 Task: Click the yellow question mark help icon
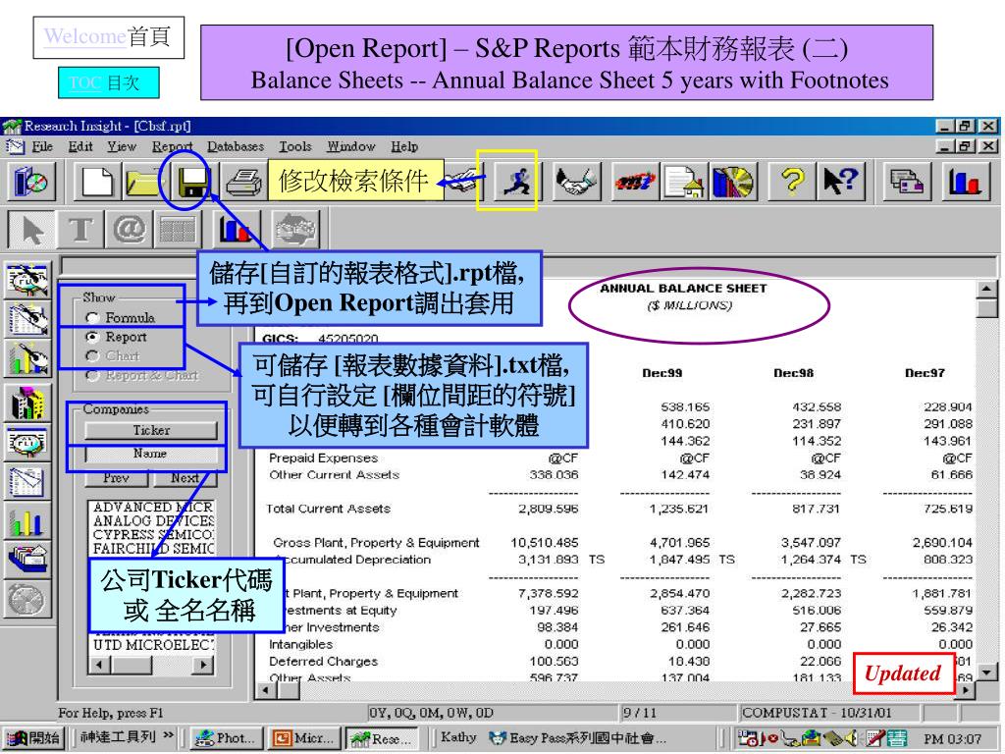click(793, 182)
